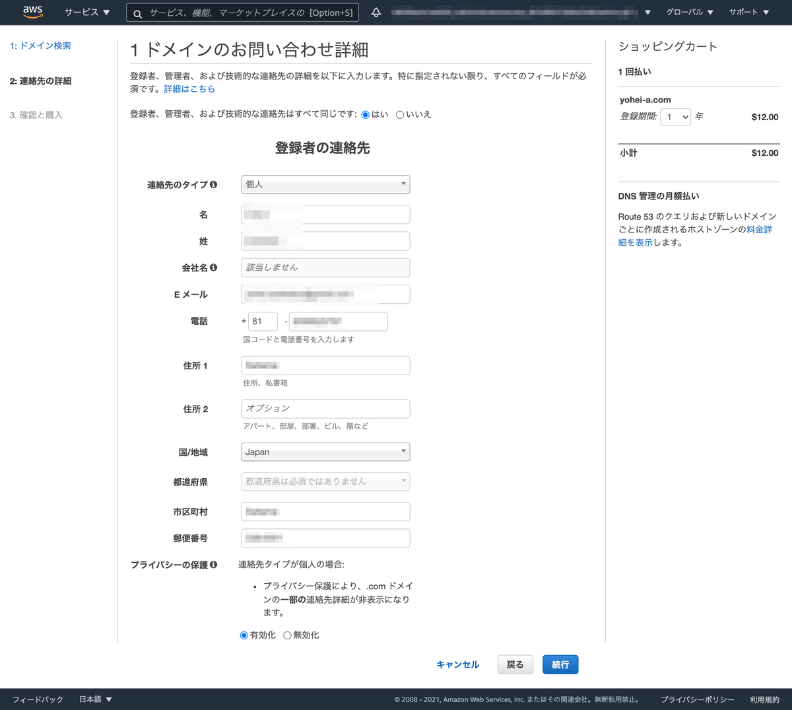Select step 2: 連絡先の詳細
This screenshot has height=710, width=792.
tap(41, 81)
